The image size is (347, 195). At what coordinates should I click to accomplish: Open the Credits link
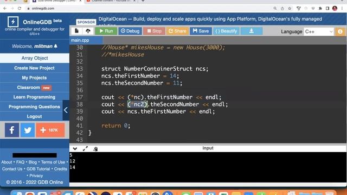61,169
